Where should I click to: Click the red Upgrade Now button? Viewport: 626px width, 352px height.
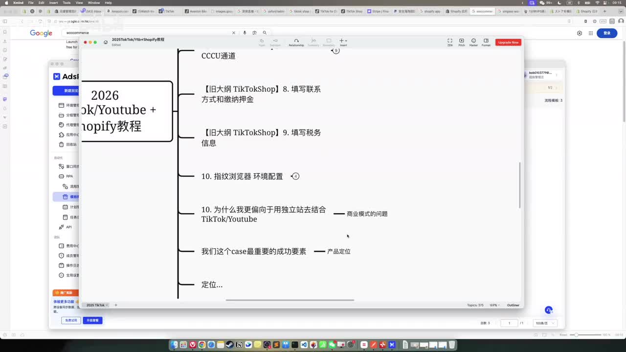click(508, 43)
